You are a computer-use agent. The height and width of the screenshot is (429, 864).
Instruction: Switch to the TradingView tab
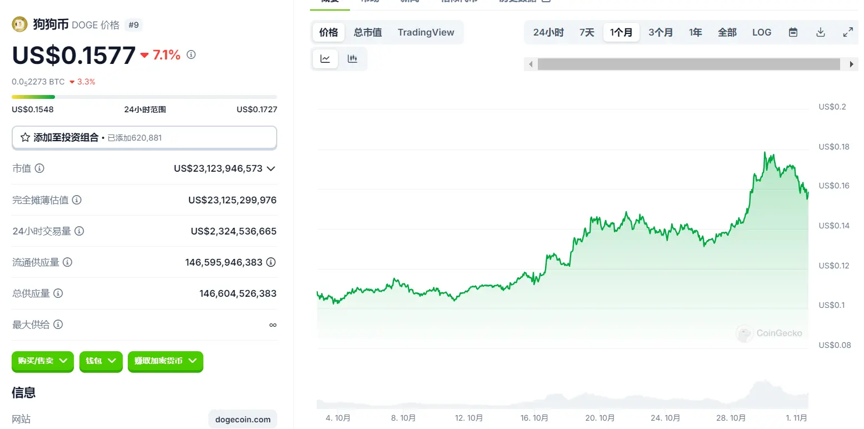tap(426, 32)
